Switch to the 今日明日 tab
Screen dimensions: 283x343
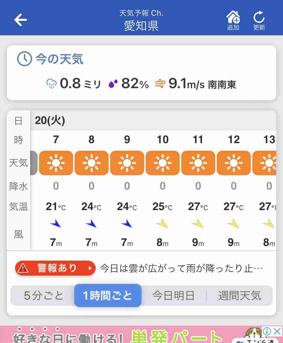click(174, 296)
